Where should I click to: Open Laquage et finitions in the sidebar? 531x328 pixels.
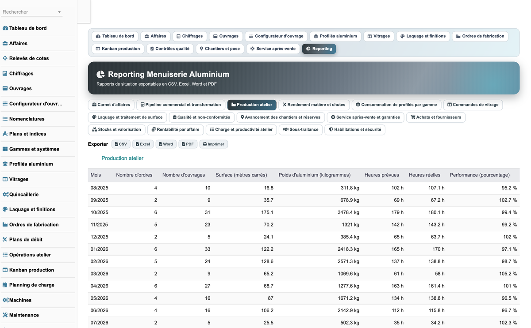click(x=38, y=209)
